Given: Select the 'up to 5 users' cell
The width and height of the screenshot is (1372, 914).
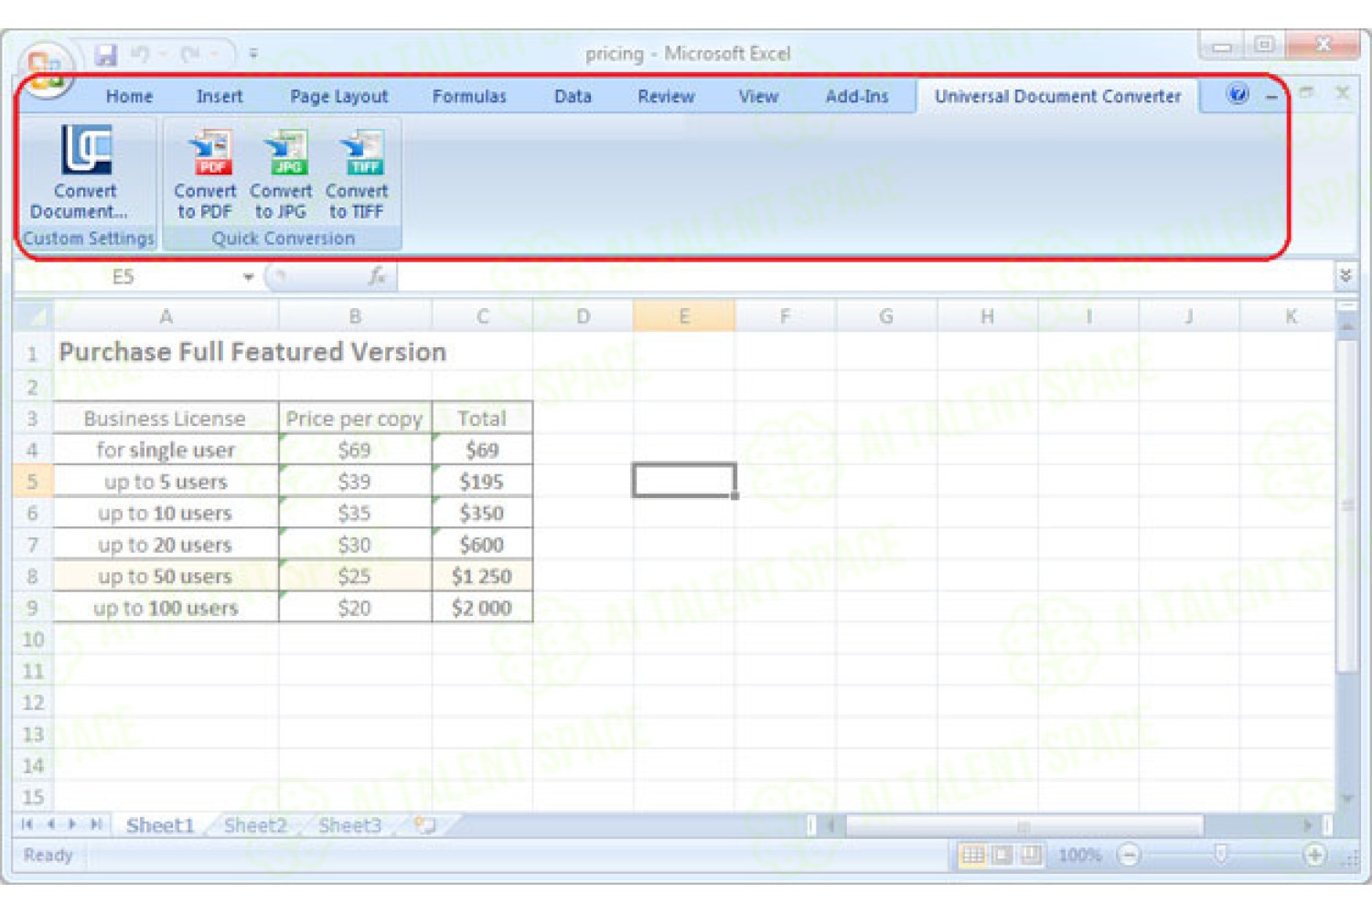Looking at the screenshot, I should click(166, 482).
